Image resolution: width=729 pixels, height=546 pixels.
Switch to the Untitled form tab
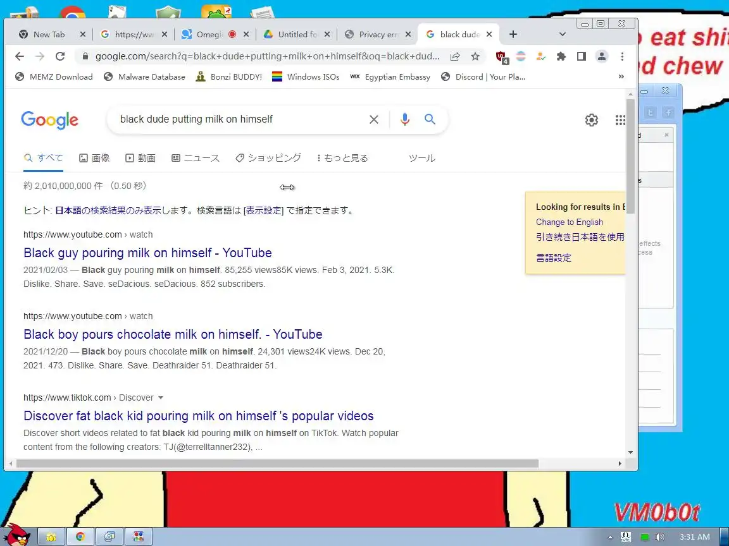pyautogui.click(x=297, y=34)
